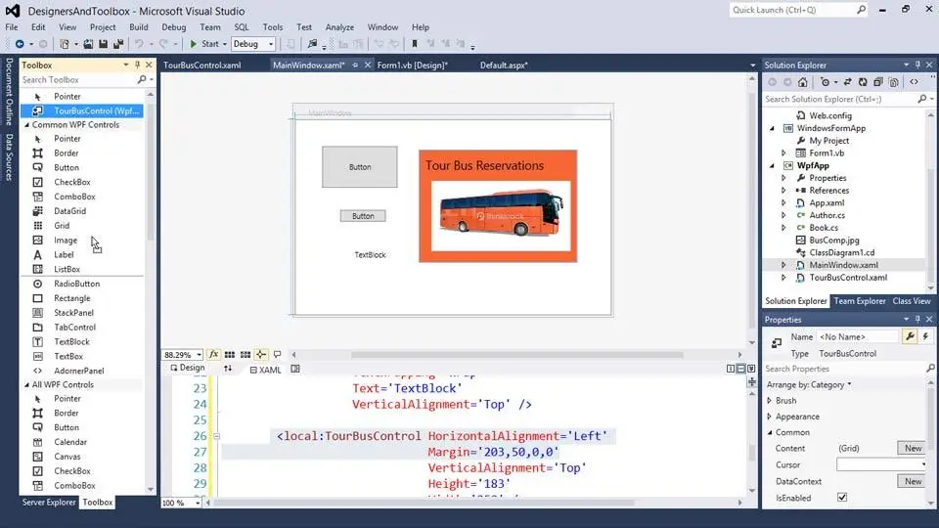Click the swap panes arrows icon
This screenshot has width=939, height=528.
point(228,369)
